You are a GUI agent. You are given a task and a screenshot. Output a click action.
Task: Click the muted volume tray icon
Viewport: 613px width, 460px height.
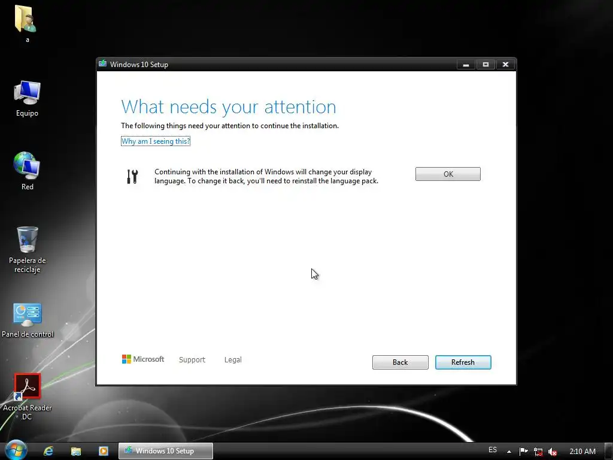[552, 452]
